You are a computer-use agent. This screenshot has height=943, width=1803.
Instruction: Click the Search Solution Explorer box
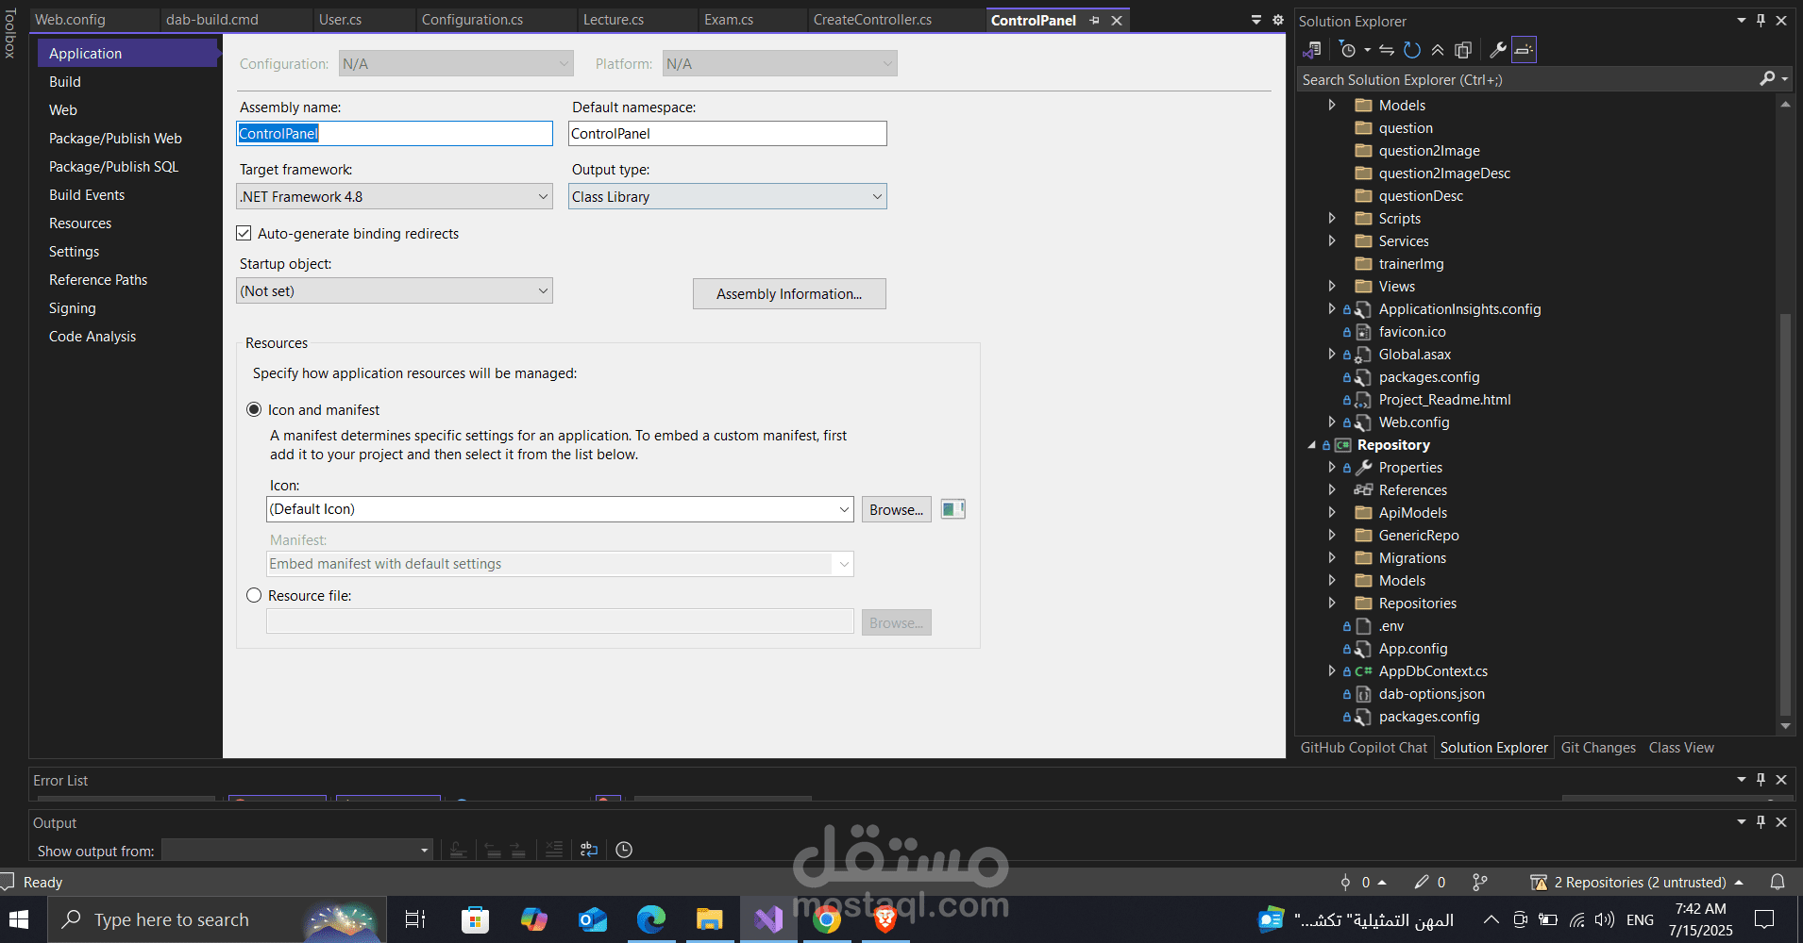pos(1526,79)
